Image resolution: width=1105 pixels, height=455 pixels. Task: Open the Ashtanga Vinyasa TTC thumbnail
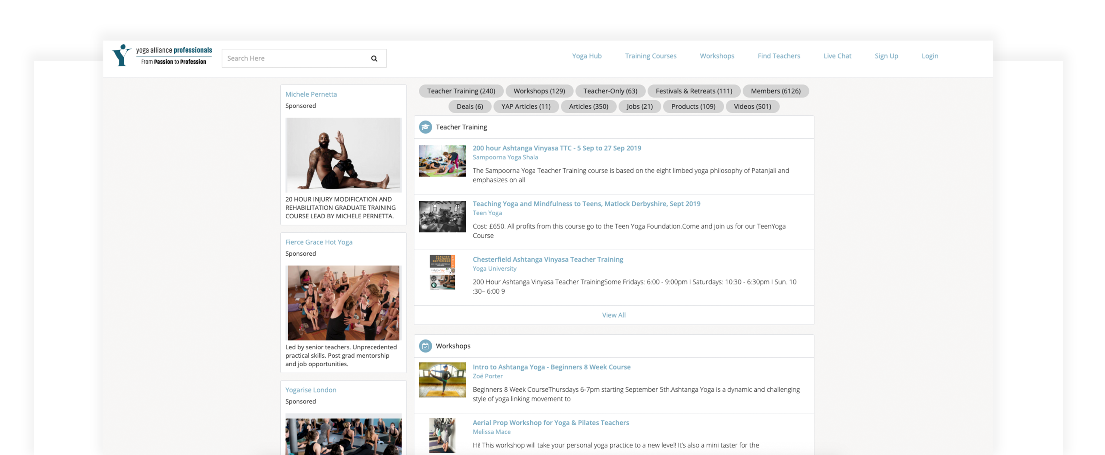[x=442, y=161]
